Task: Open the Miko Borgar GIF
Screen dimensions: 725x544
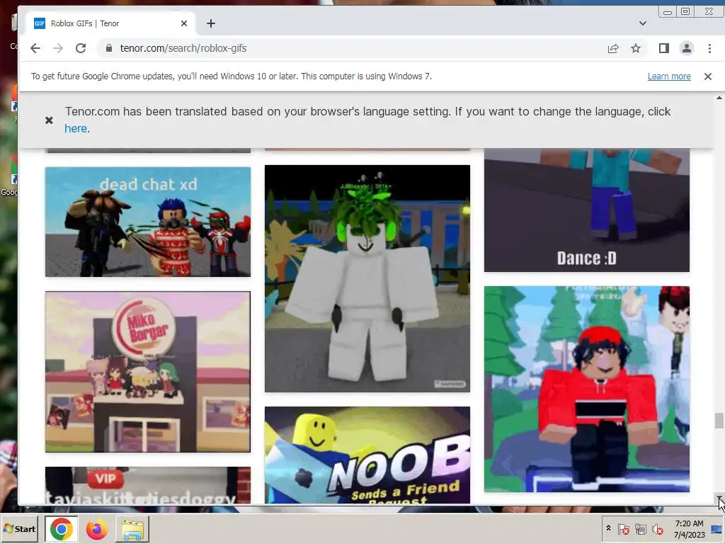Action: 148,371
